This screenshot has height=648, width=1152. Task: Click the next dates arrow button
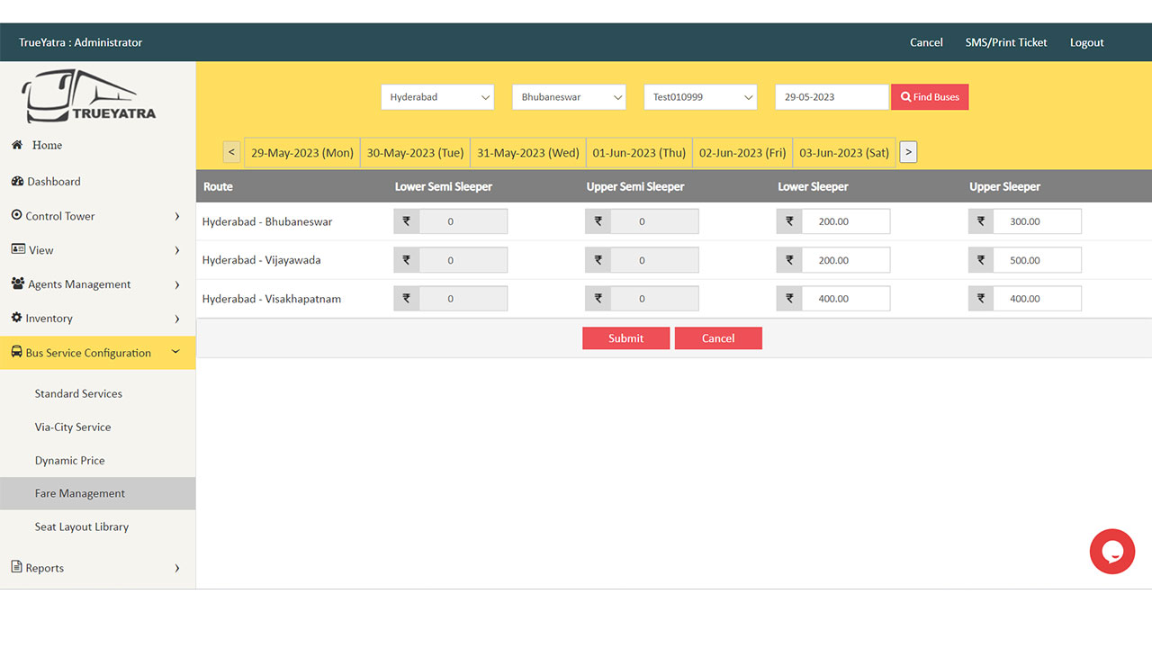click(908, 152)
